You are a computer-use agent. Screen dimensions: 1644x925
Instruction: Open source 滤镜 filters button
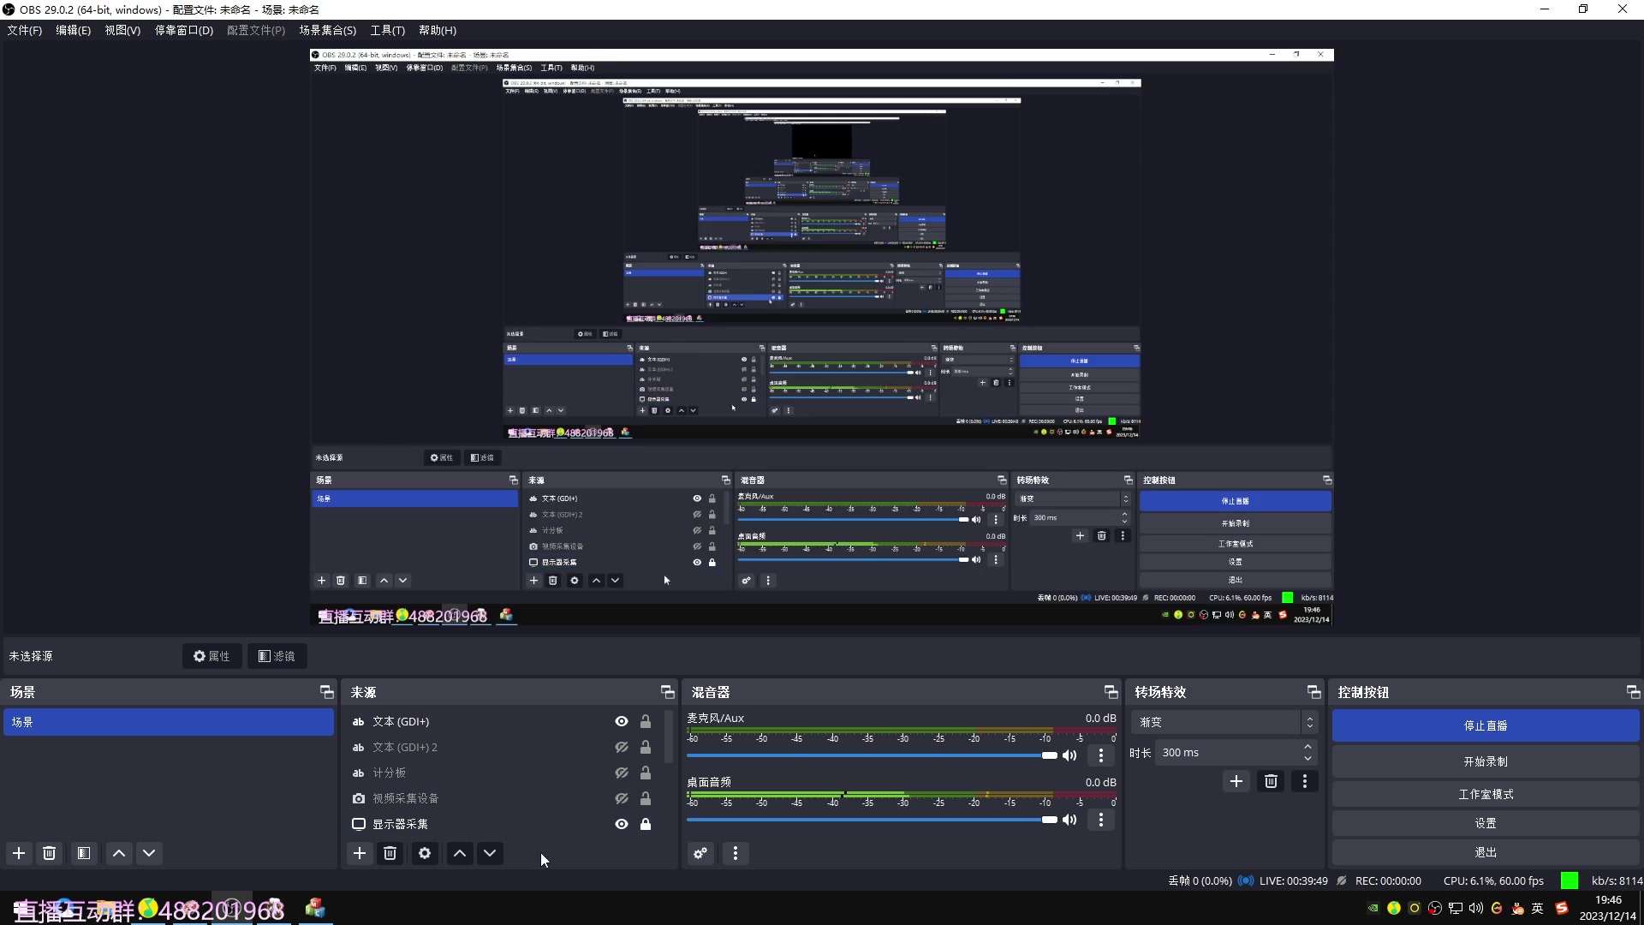pos(277,656)
